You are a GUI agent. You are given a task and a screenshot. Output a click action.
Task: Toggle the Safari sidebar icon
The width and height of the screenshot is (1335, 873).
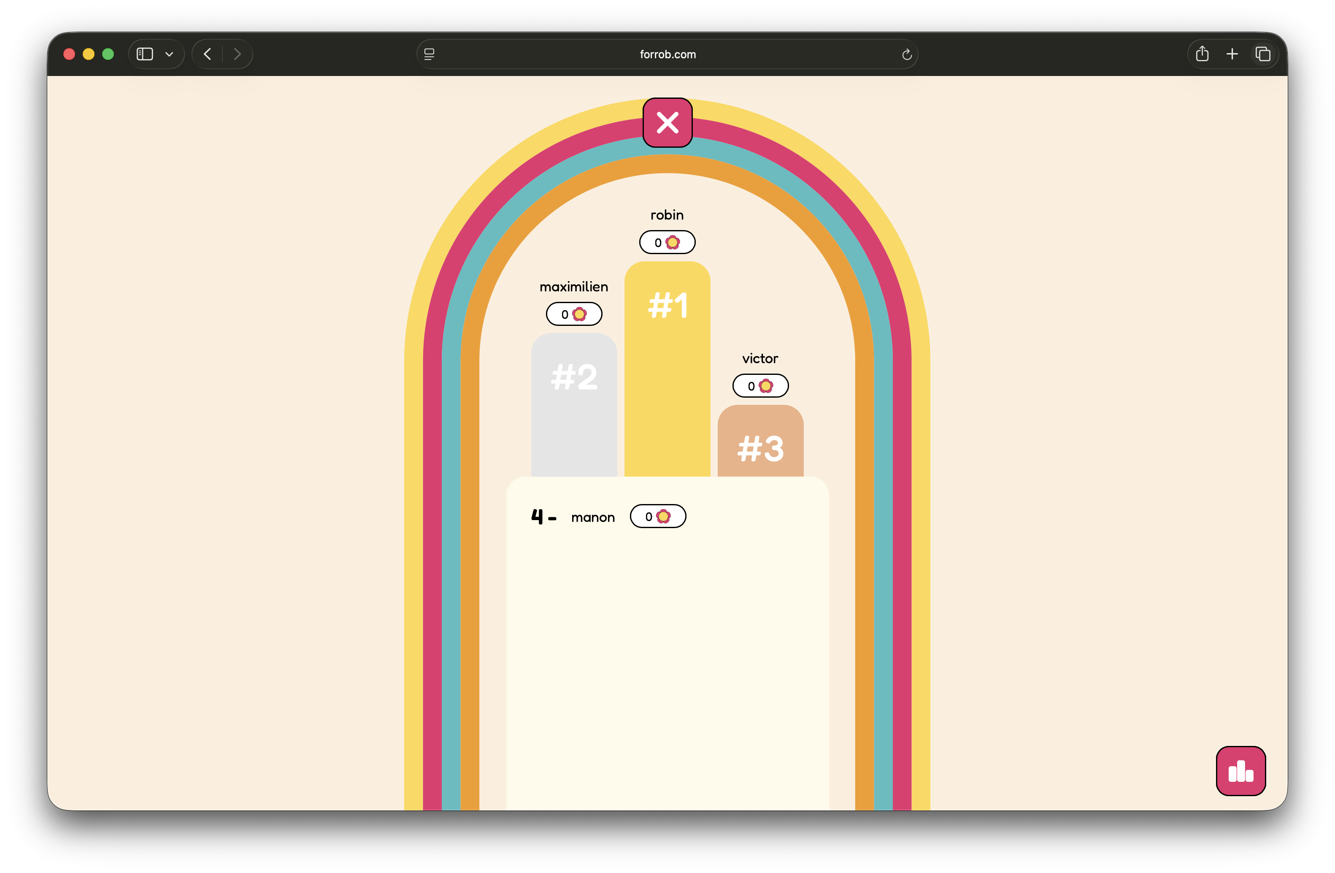[x=145, y=54]
